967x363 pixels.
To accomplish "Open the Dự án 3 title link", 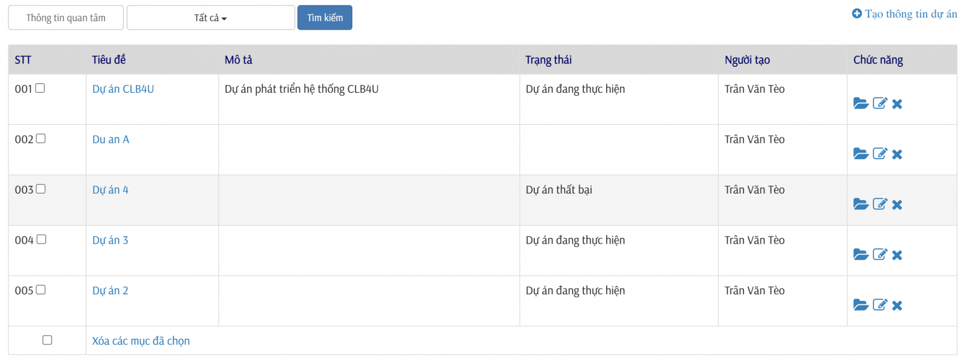I will tap(110, 240).
